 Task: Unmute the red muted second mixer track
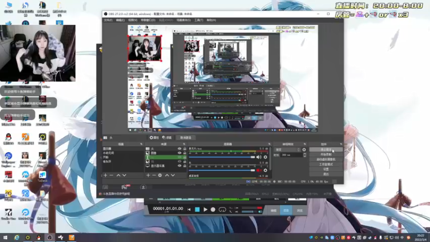[x=259, y=170]
